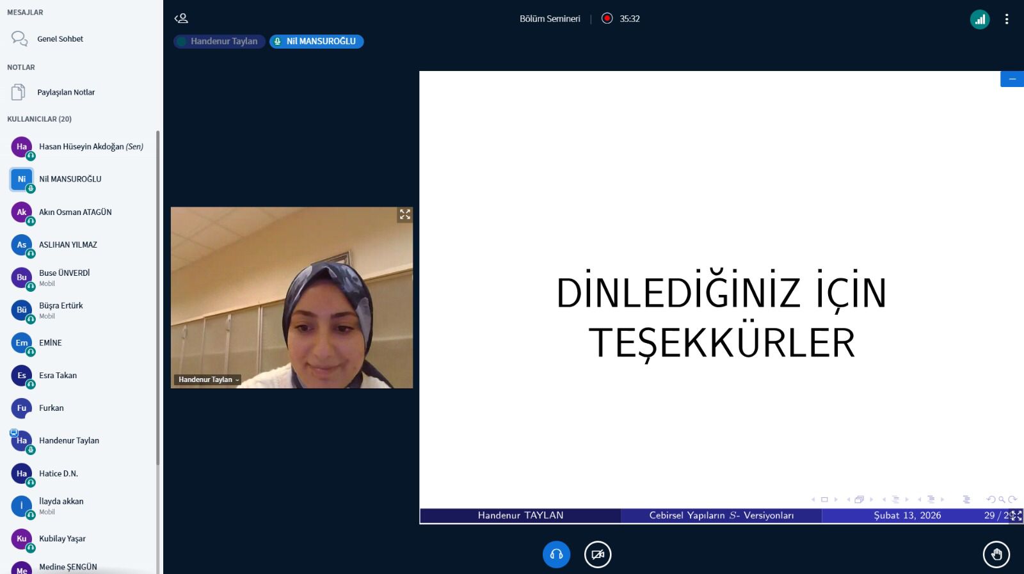Click the recording indicator icon
The height and width of the screenshot is (574, 1024).
[x=607, y=19]
